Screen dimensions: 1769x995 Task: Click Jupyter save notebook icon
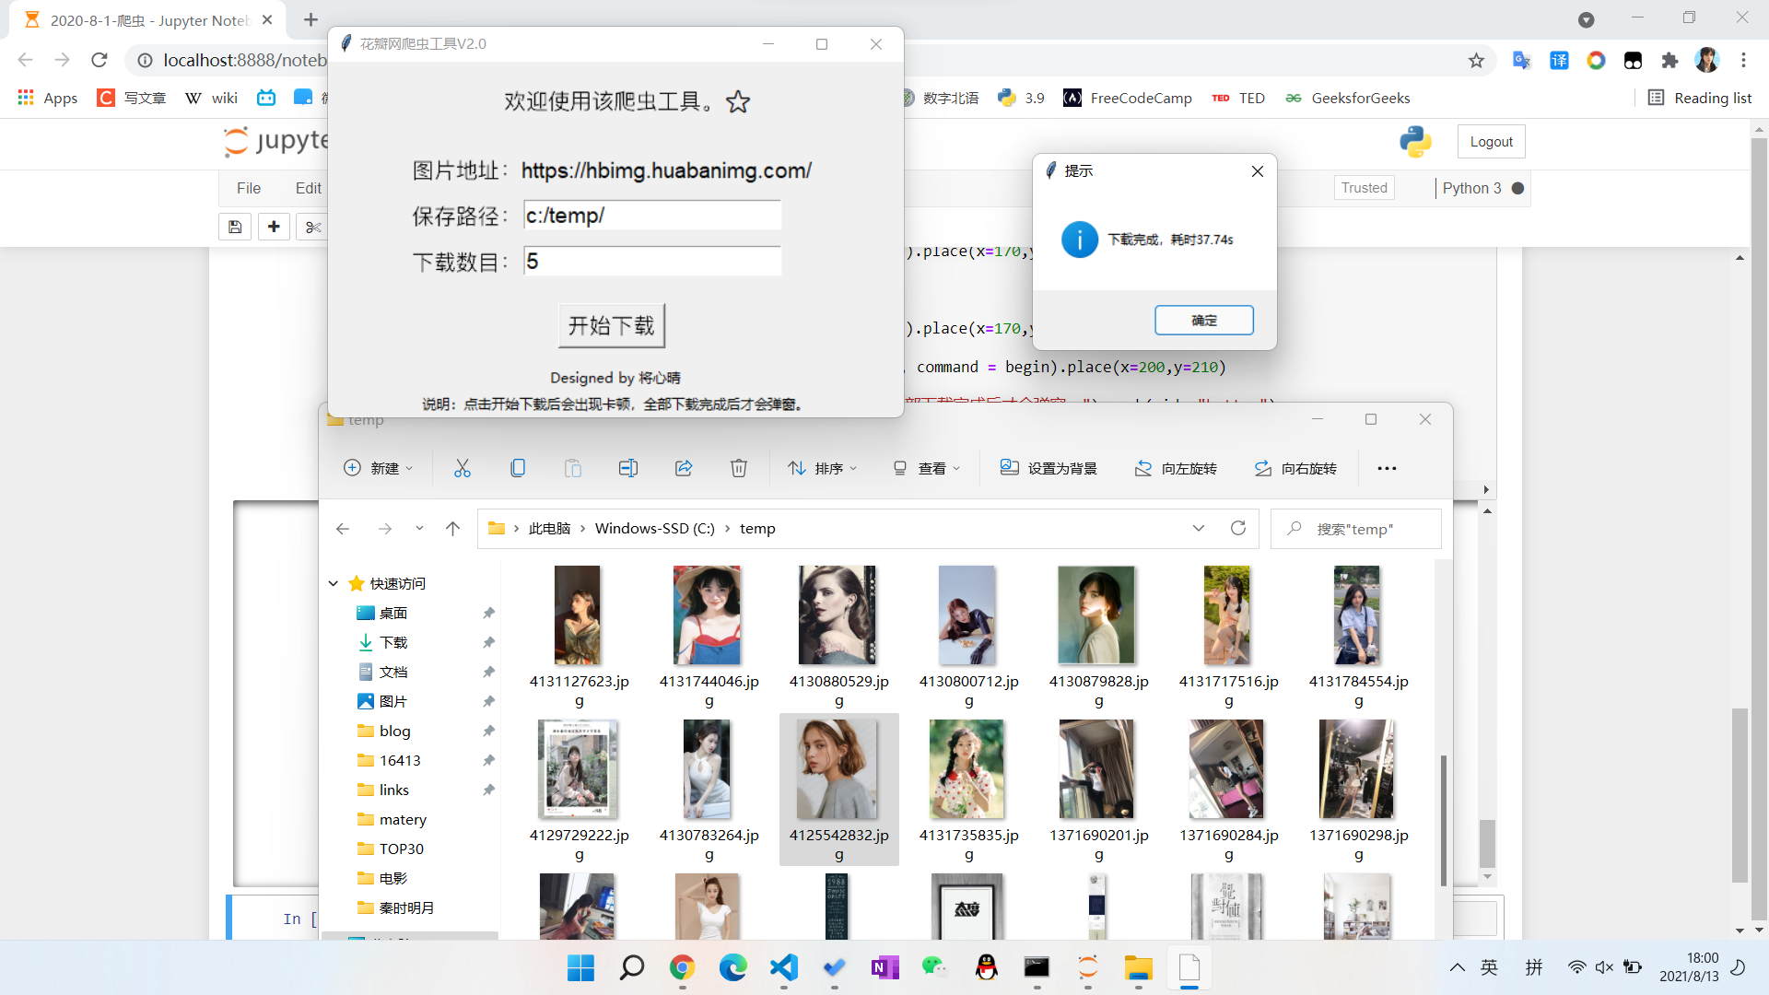point(235,227)
